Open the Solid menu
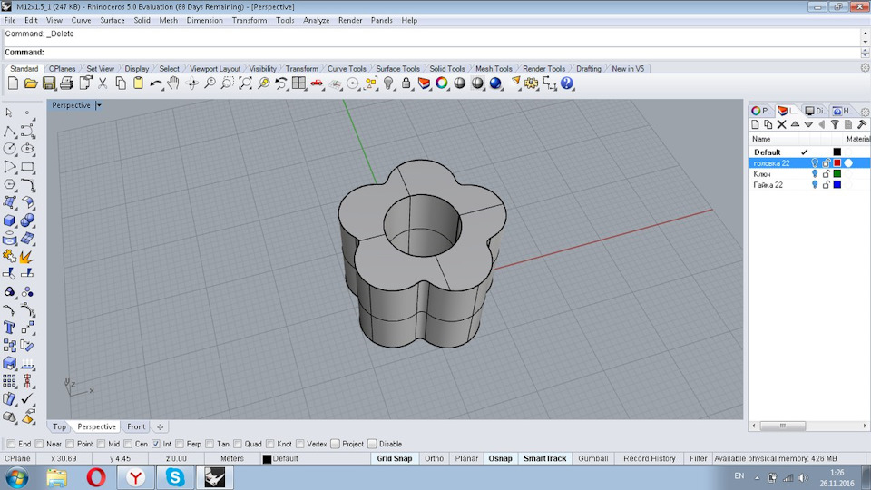 pos(142,20)
